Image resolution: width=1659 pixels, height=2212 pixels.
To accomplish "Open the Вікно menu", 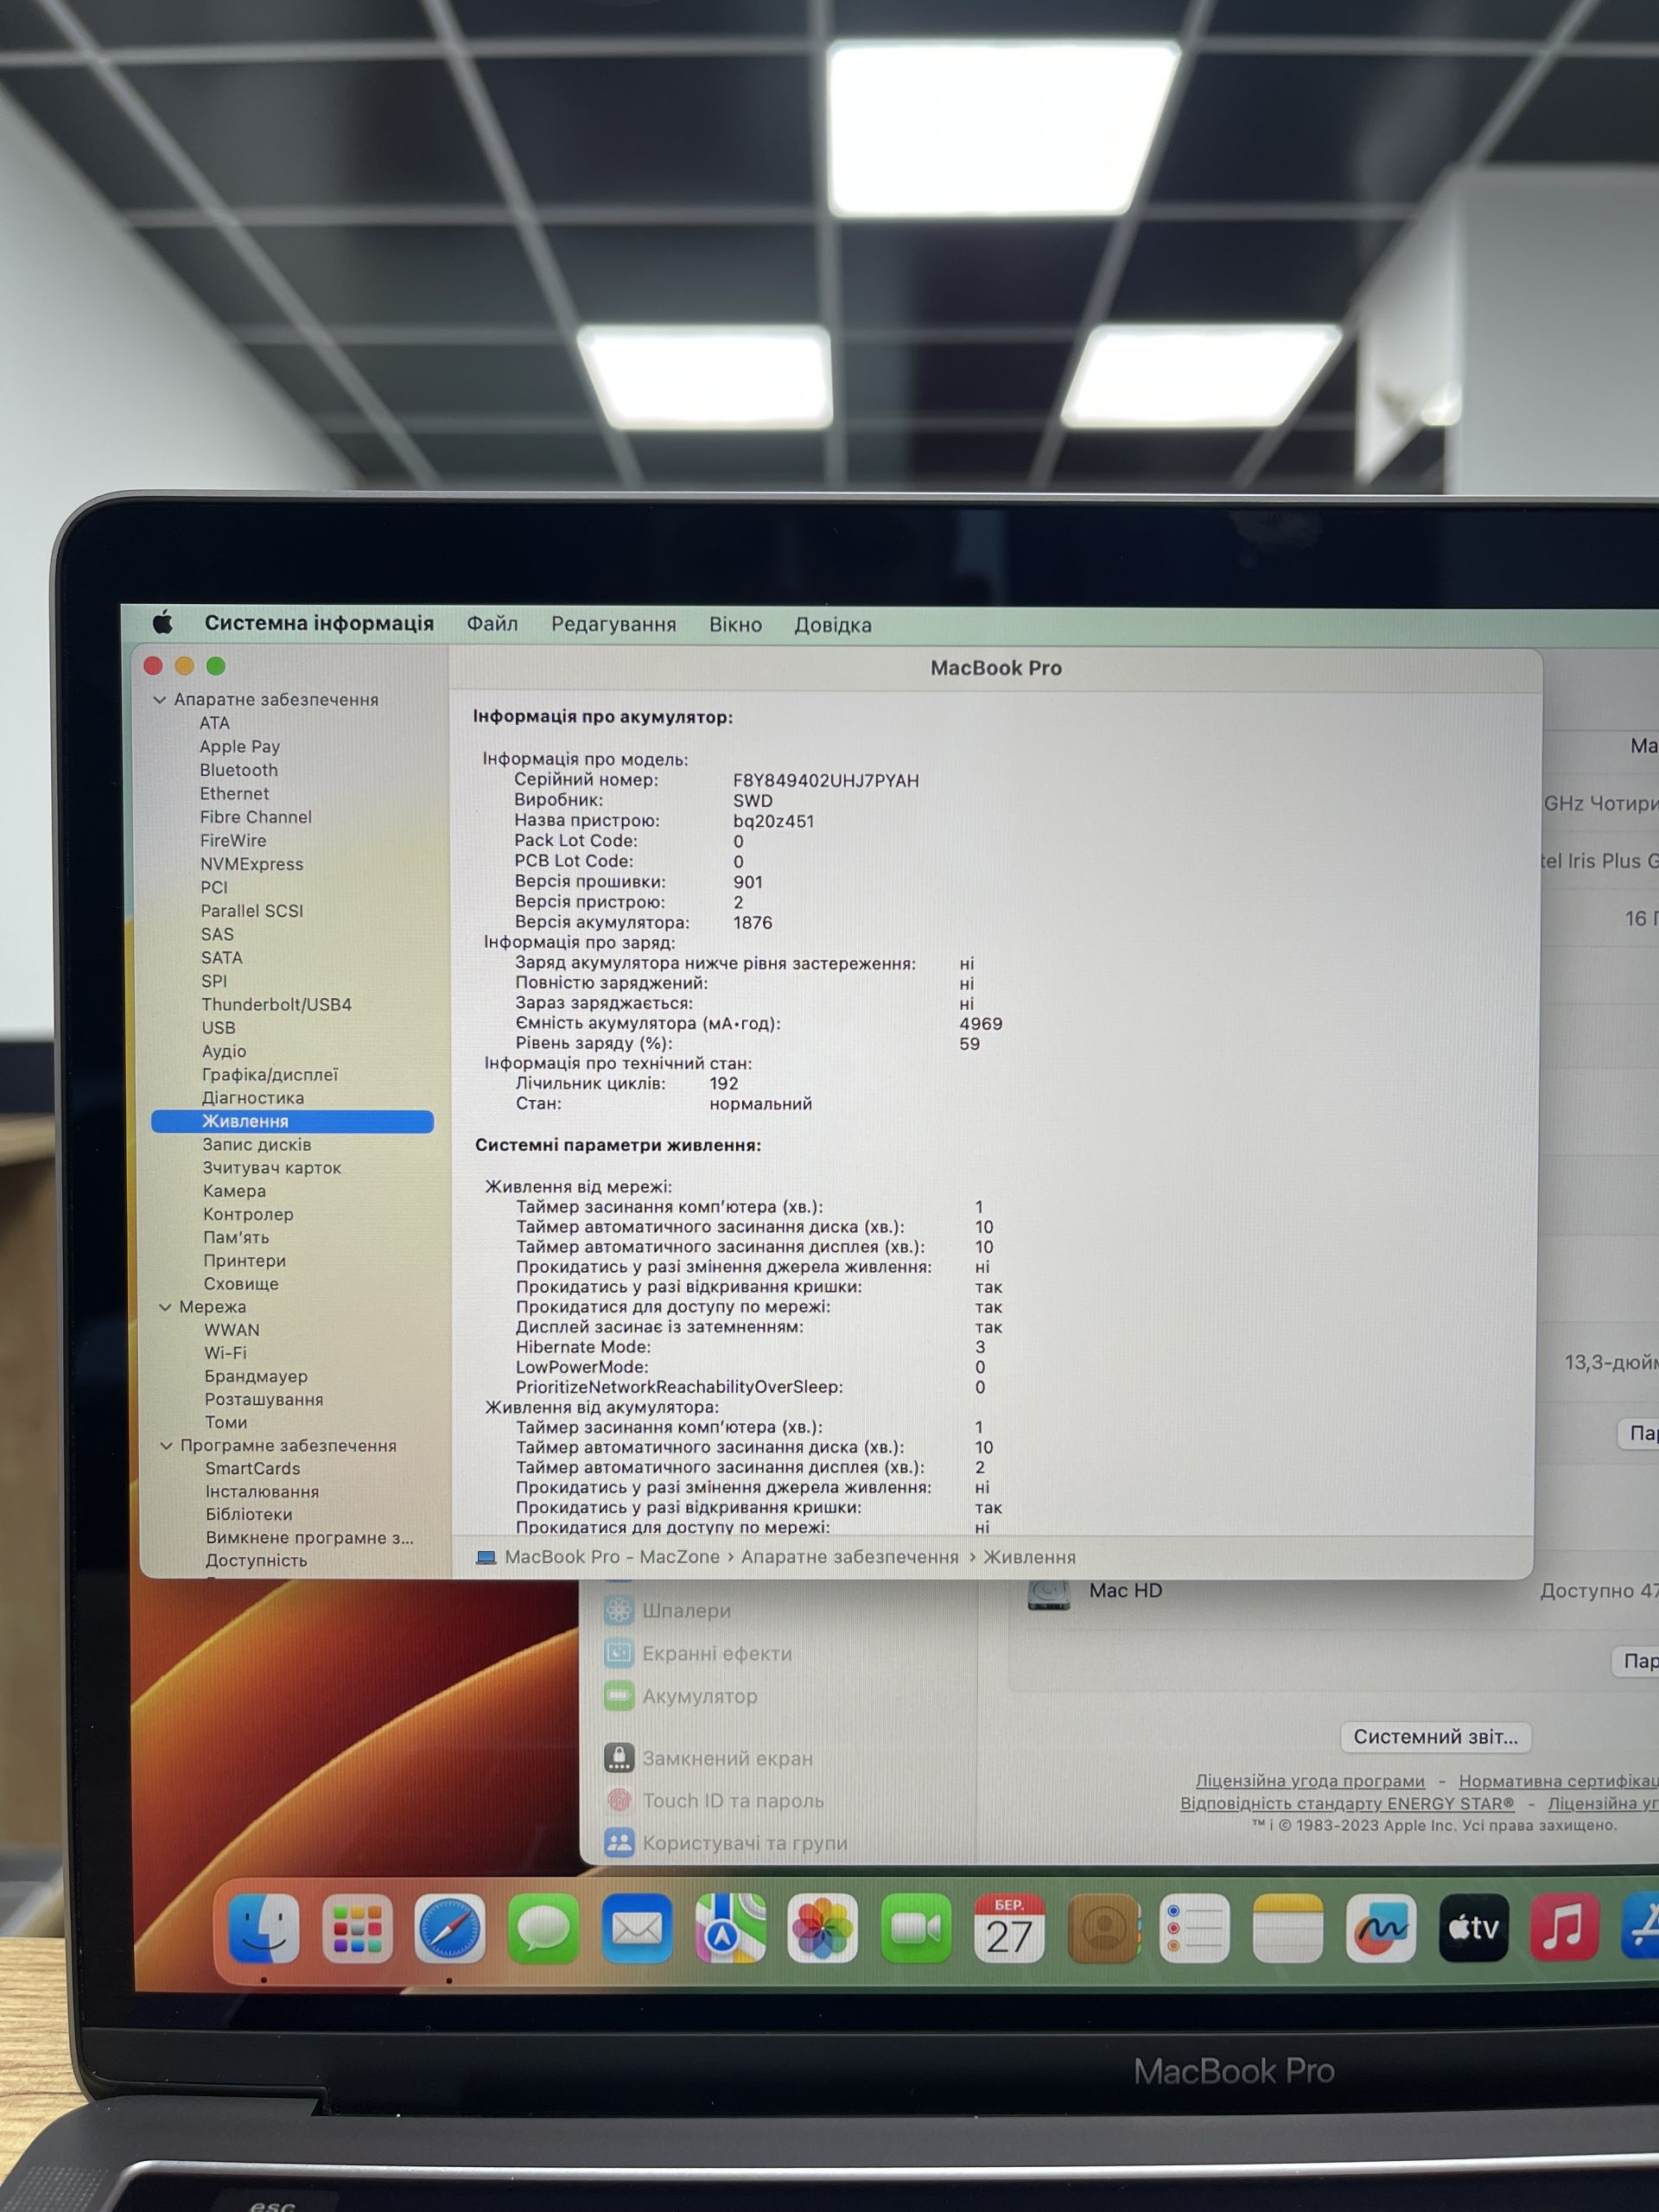I will (x=735, y=624).
